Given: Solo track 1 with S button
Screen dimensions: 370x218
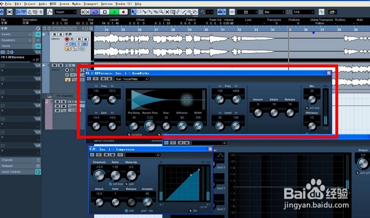Looking at the screenshot, I should pos(60,34).
